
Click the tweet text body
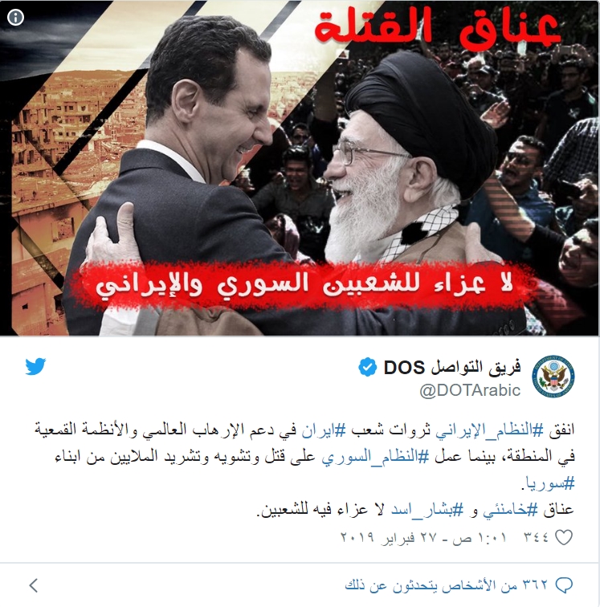point(304,470)
